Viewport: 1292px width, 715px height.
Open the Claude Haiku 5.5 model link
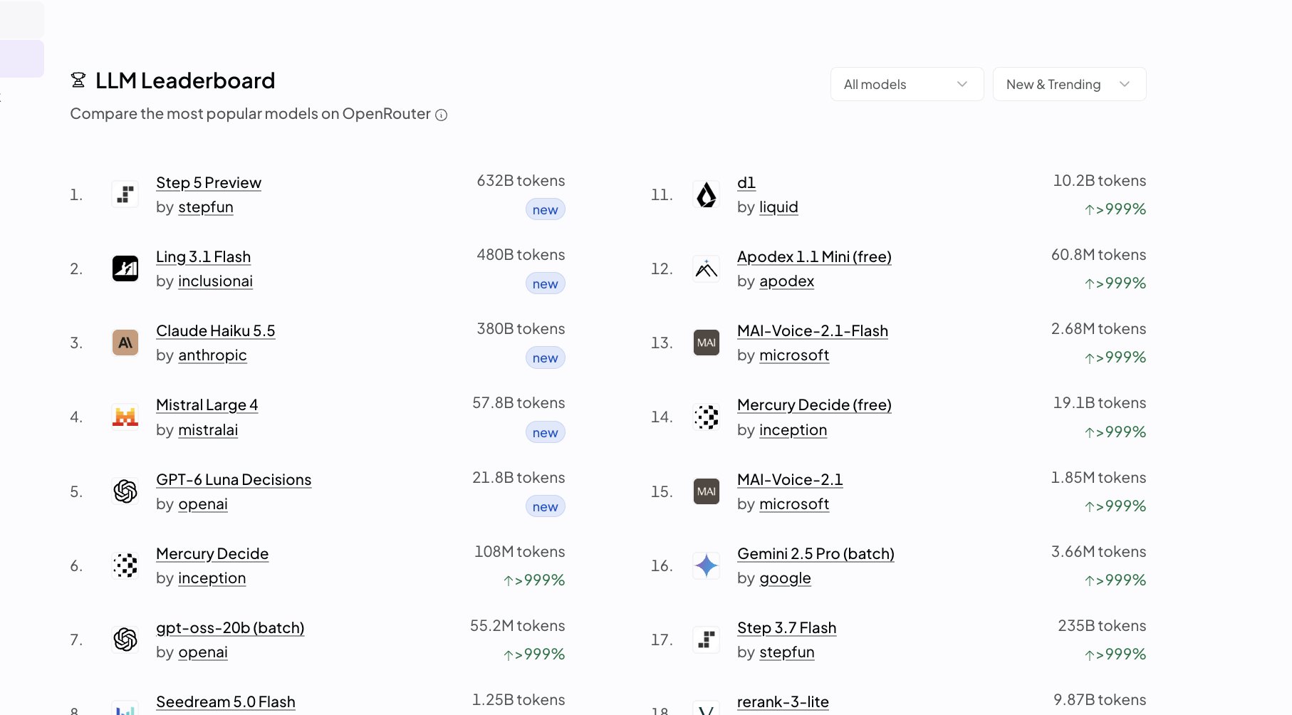[x=215, y=330]
